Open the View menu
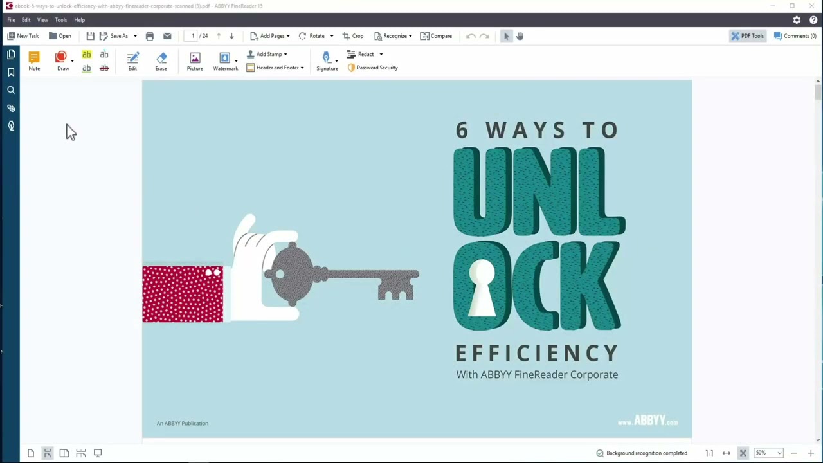The image size is (823, 463). [x=42, y=20]
